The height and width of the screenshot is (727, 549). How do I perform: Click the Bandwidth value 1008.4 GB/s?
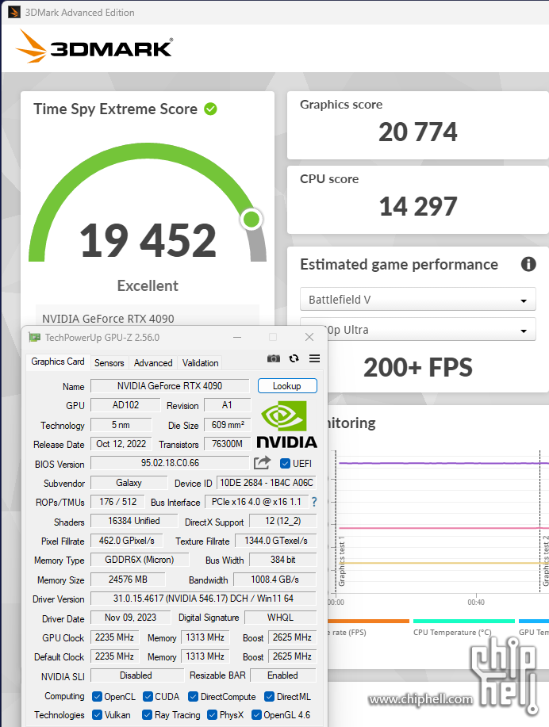coord(274,579)
